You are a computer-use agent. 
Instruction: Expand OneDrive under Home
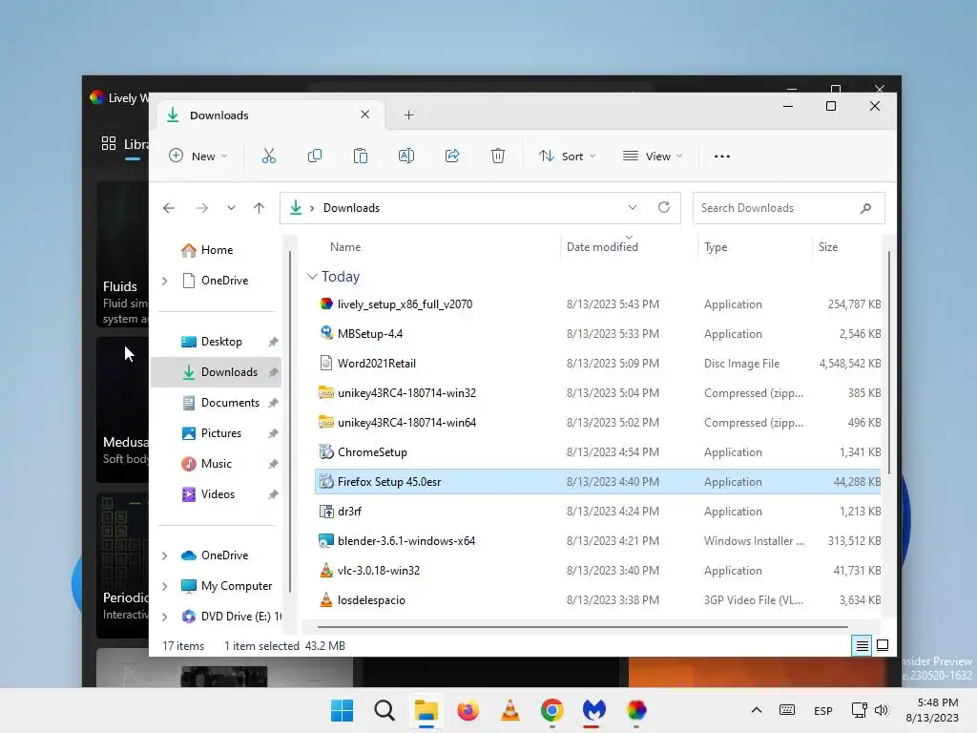click(164, 282)
